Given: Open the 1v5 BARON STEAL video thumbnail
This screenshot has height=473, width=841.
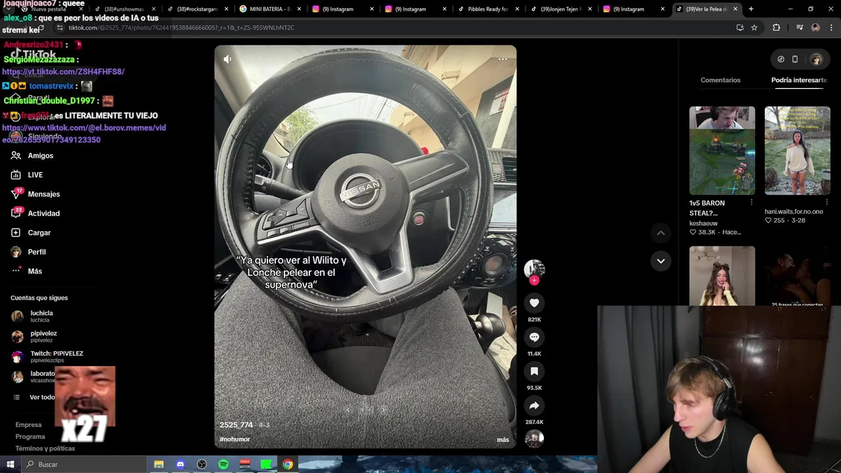Looking at the screenshot, I should coord(722,150).
